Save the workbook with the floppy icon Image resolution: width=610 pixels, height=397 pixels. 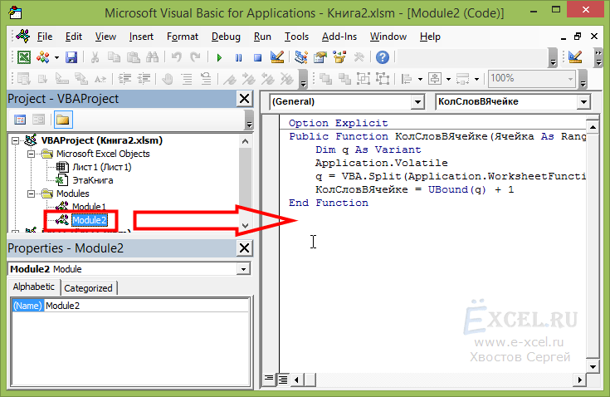pos(71,57)
